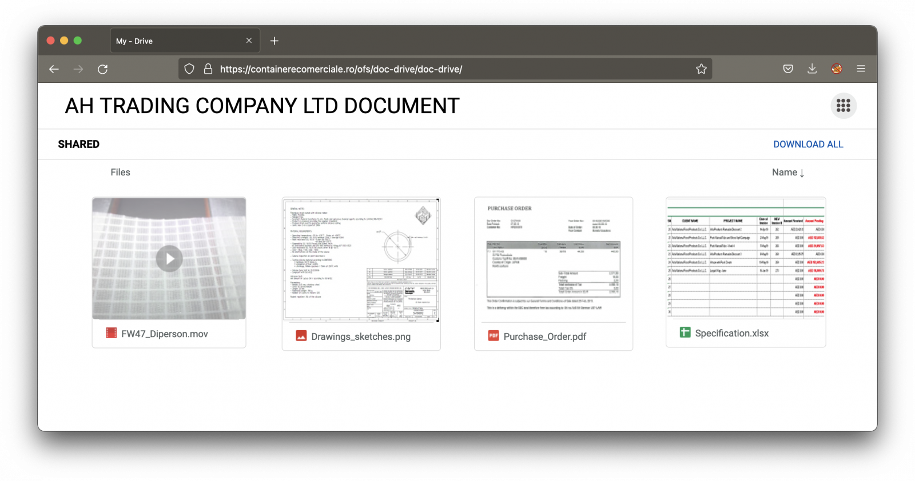Click the apps grid icon
Image resolution: width=915 pixels, height=481 pixels.
843,106
